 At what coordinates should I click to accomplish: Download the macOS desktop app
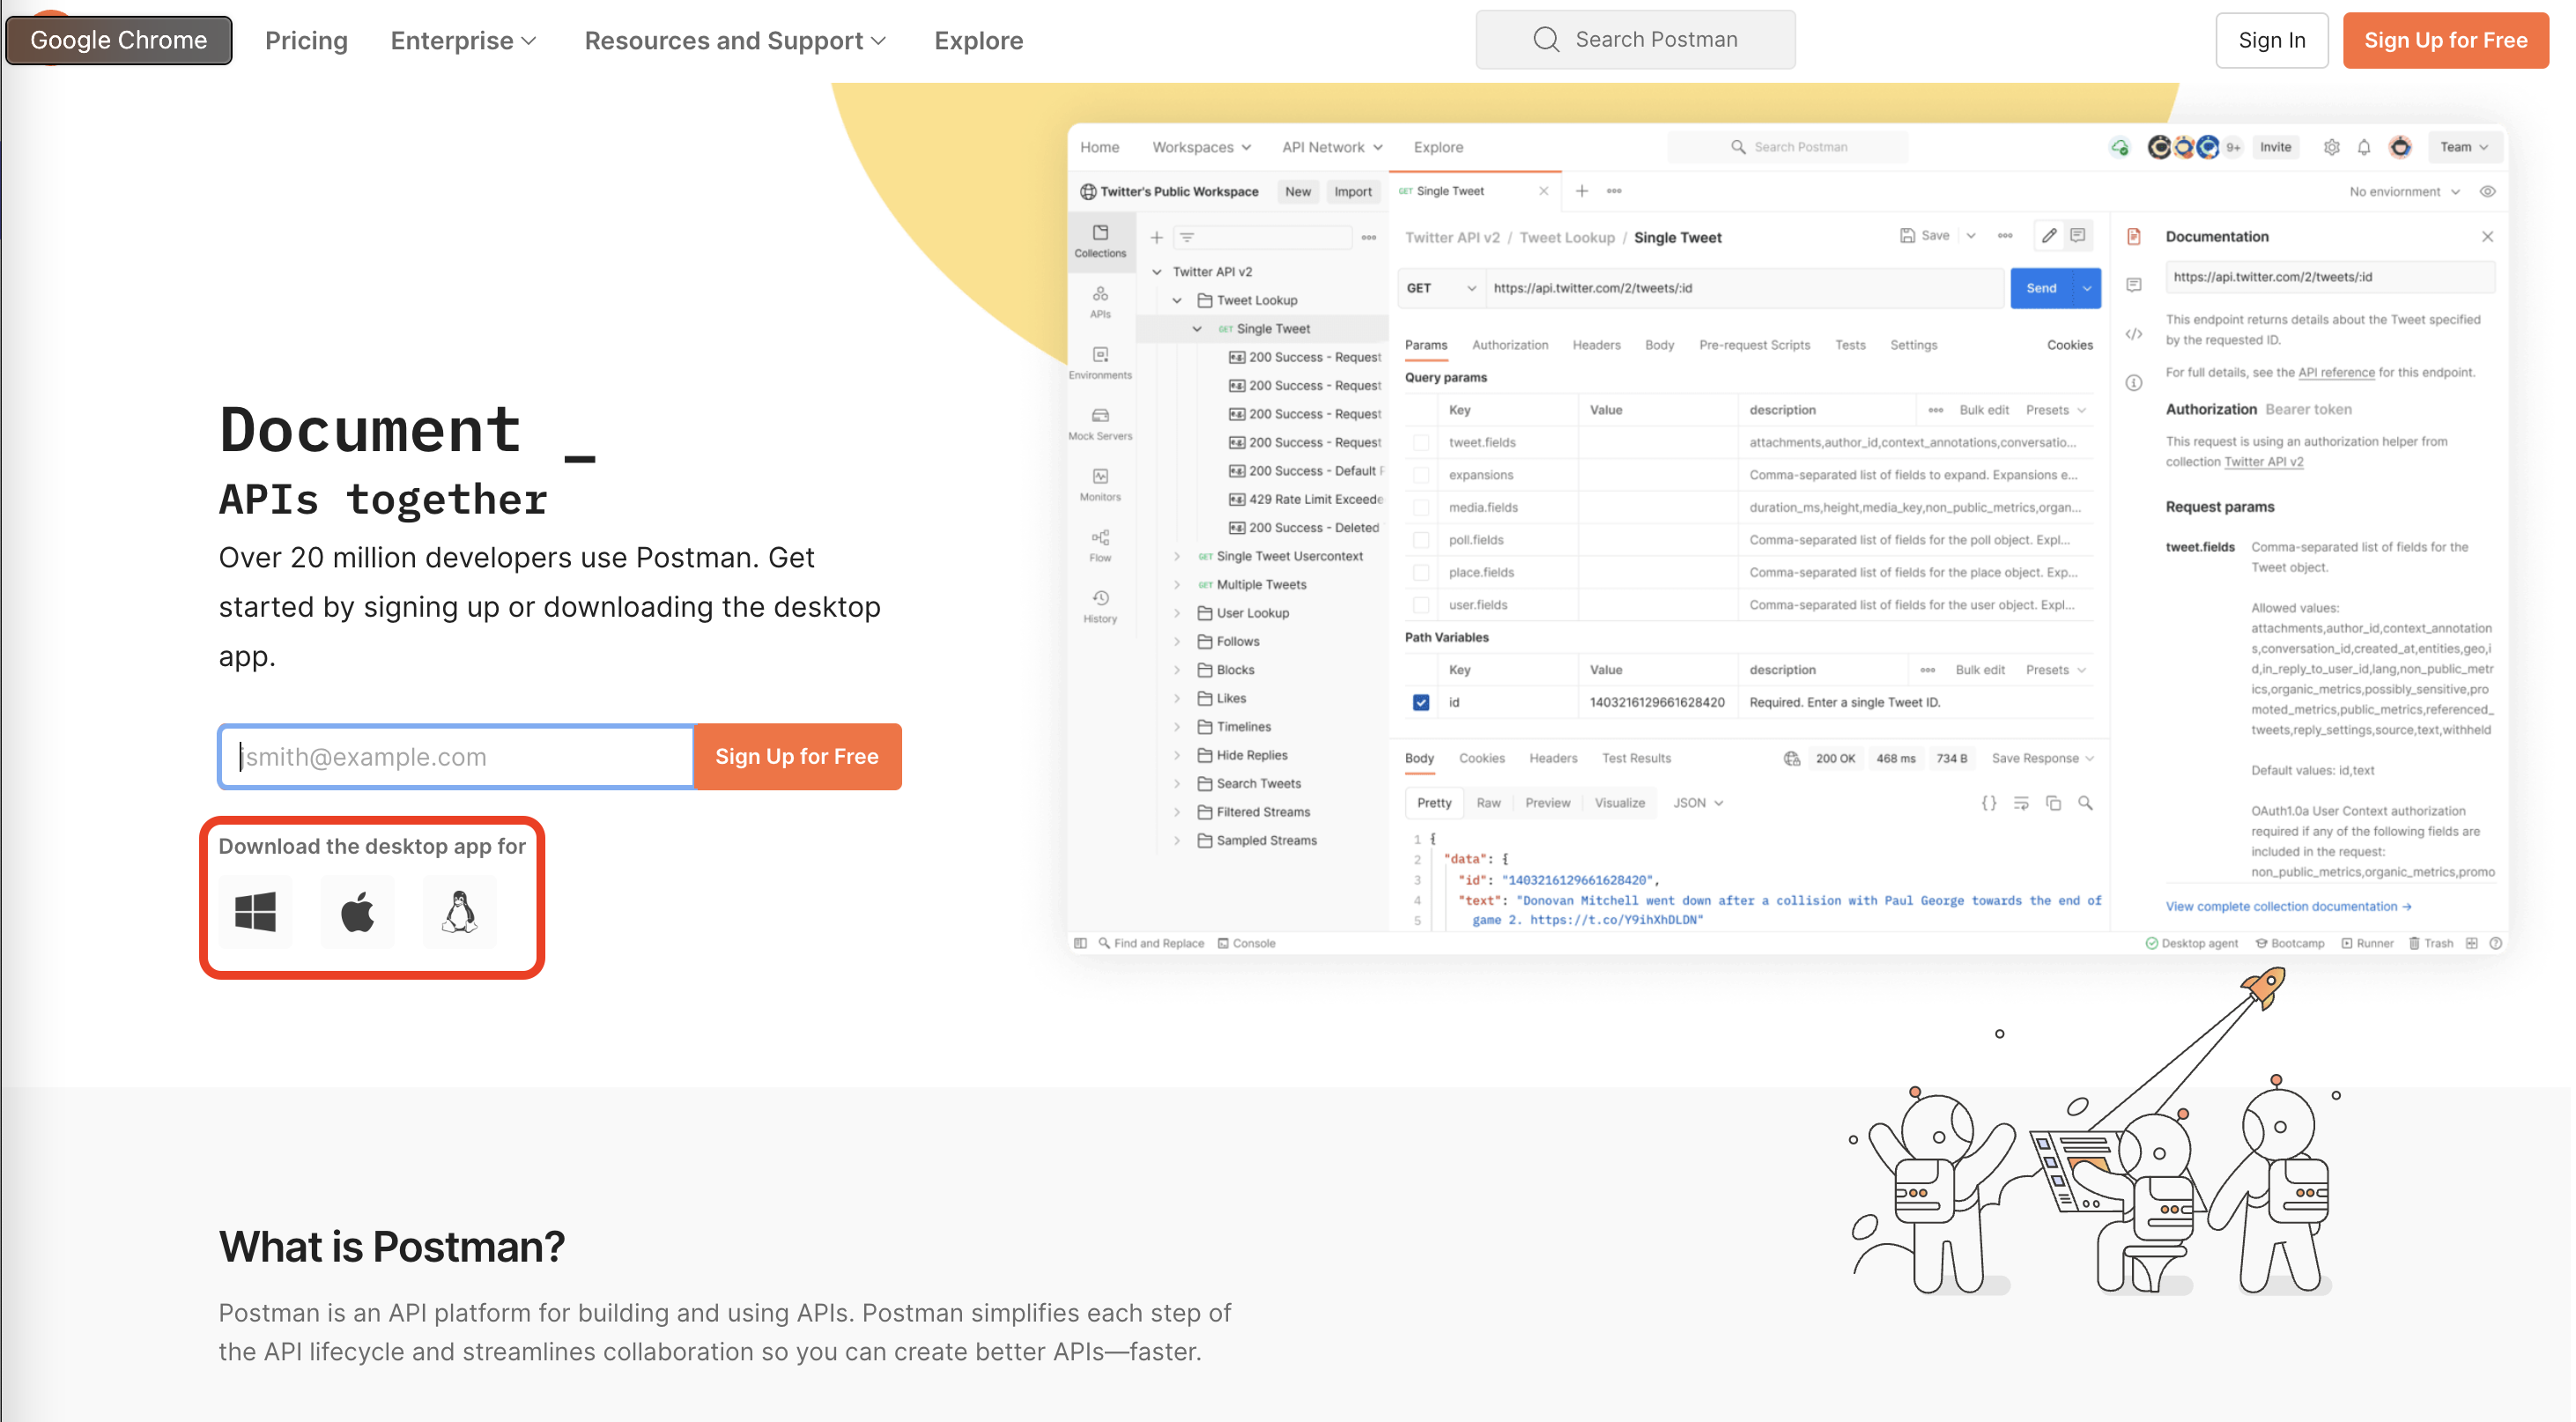point(357,911)
